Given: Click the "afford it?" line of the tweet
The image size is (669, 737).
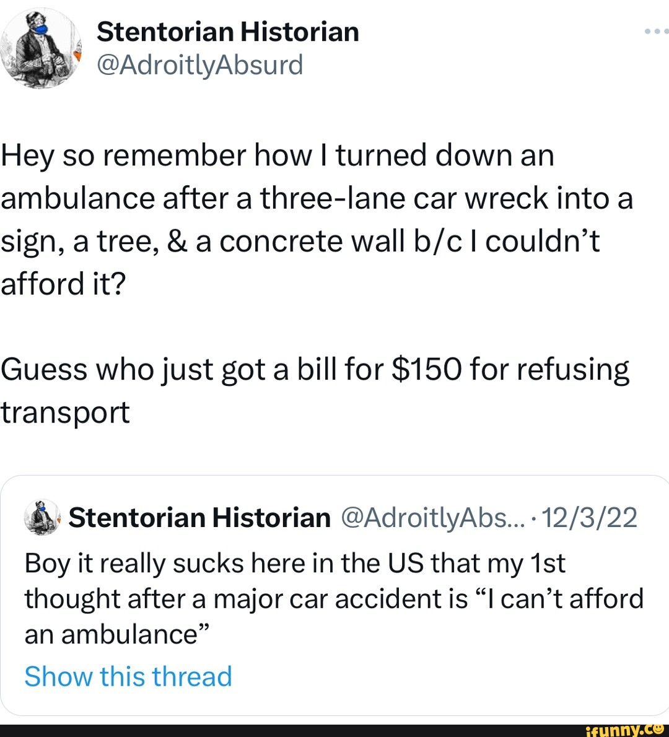Looking at the screenshot, I should [63, 284].
